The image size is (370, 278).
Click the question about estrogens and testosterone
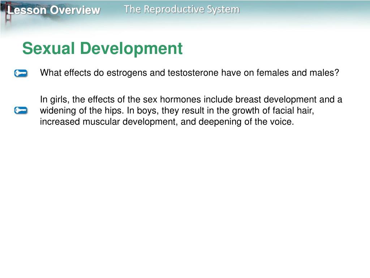point(189,72)
